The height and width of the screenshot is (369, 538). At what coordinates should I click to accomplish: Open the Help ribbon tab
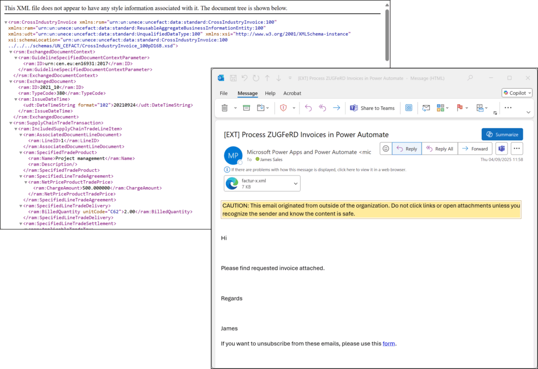click(x=270, y=94)
